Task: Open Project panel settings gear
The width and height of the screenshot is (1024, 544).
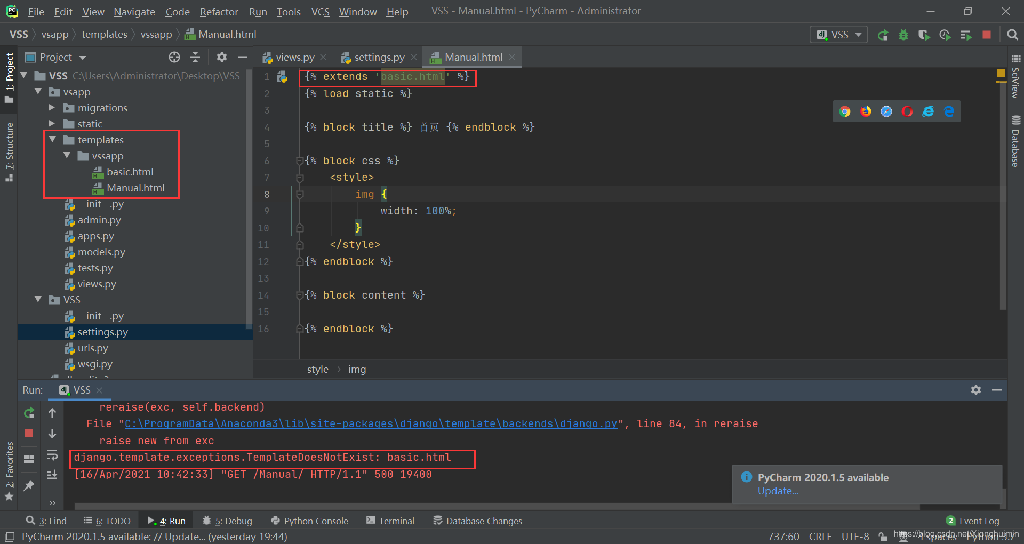Action: (x=222, y=57)
